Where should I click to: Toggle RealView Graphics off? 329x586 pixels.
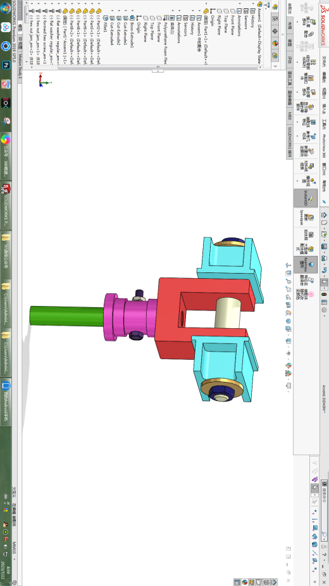[306, 265]
